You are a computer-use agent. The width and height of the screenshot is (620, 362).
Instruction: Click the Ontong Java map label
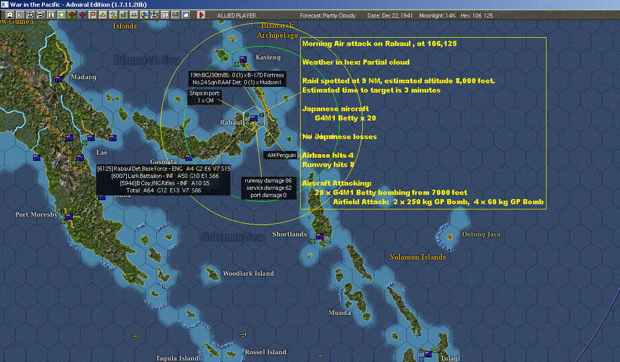click(481, 234)
